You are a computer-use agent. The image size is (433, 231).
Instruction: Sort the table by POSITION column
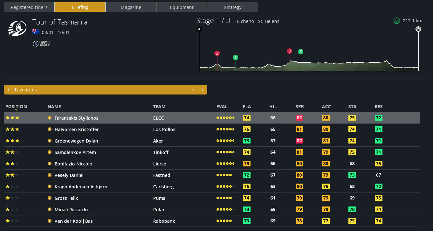pyautogui.click(x=16, y=107)
